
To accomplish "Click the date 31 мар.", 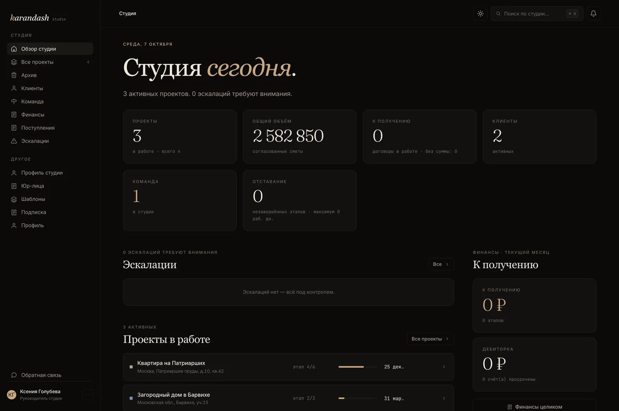I will coord(394,399).
